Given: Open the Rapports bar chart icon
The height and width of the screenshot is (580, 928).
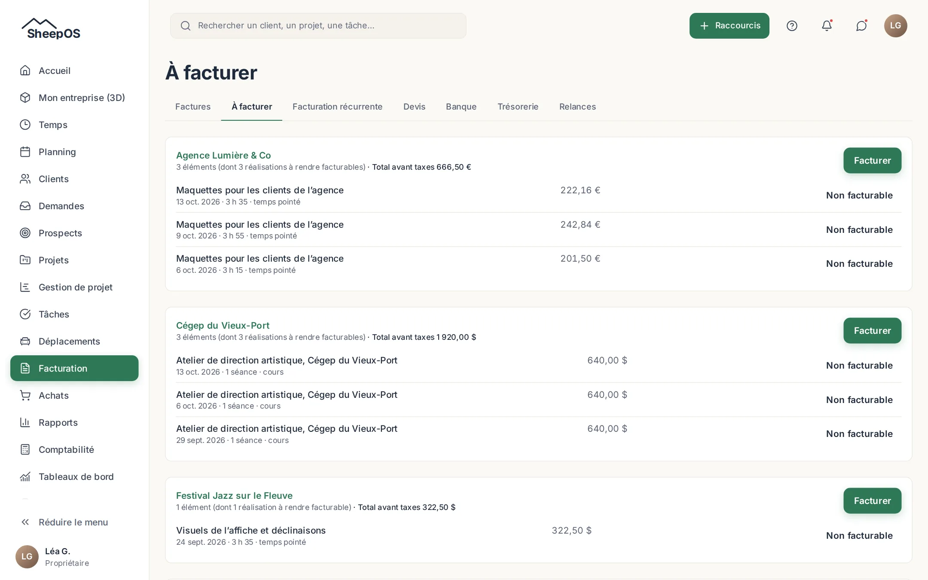Looking at the screenshot, I should pyautogui.click(x=25, y=422).
